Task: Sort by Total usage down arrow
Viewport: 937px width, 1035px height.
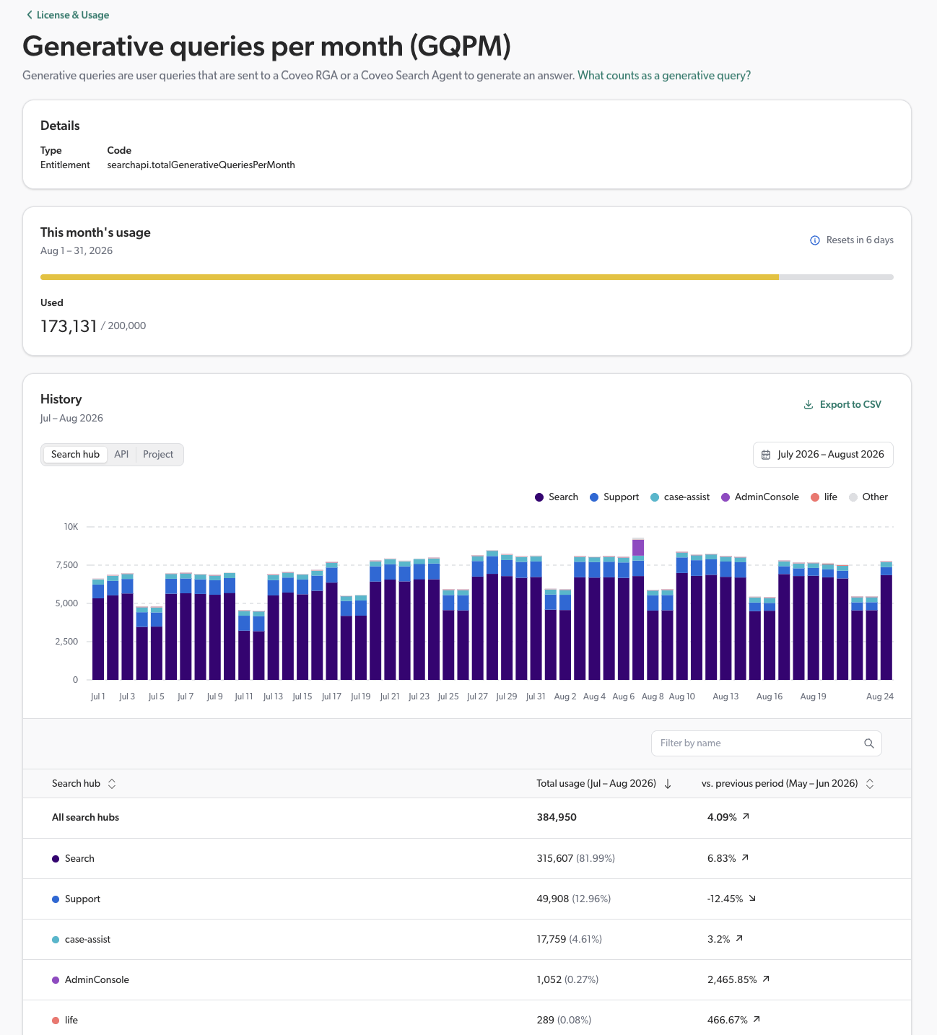Action: click(668, 784)
